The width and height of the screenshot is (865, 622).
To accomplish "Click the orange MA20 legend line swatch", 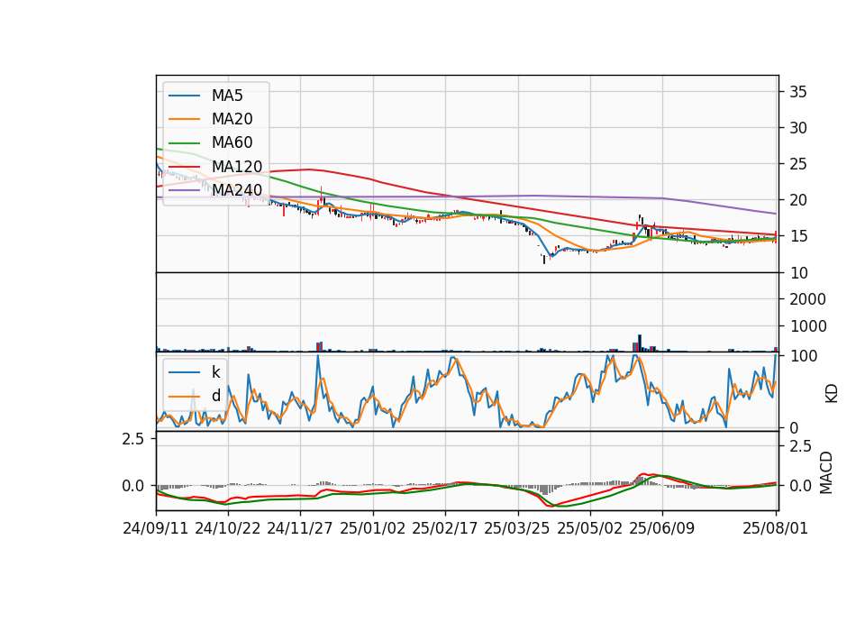I will [184, 119].
